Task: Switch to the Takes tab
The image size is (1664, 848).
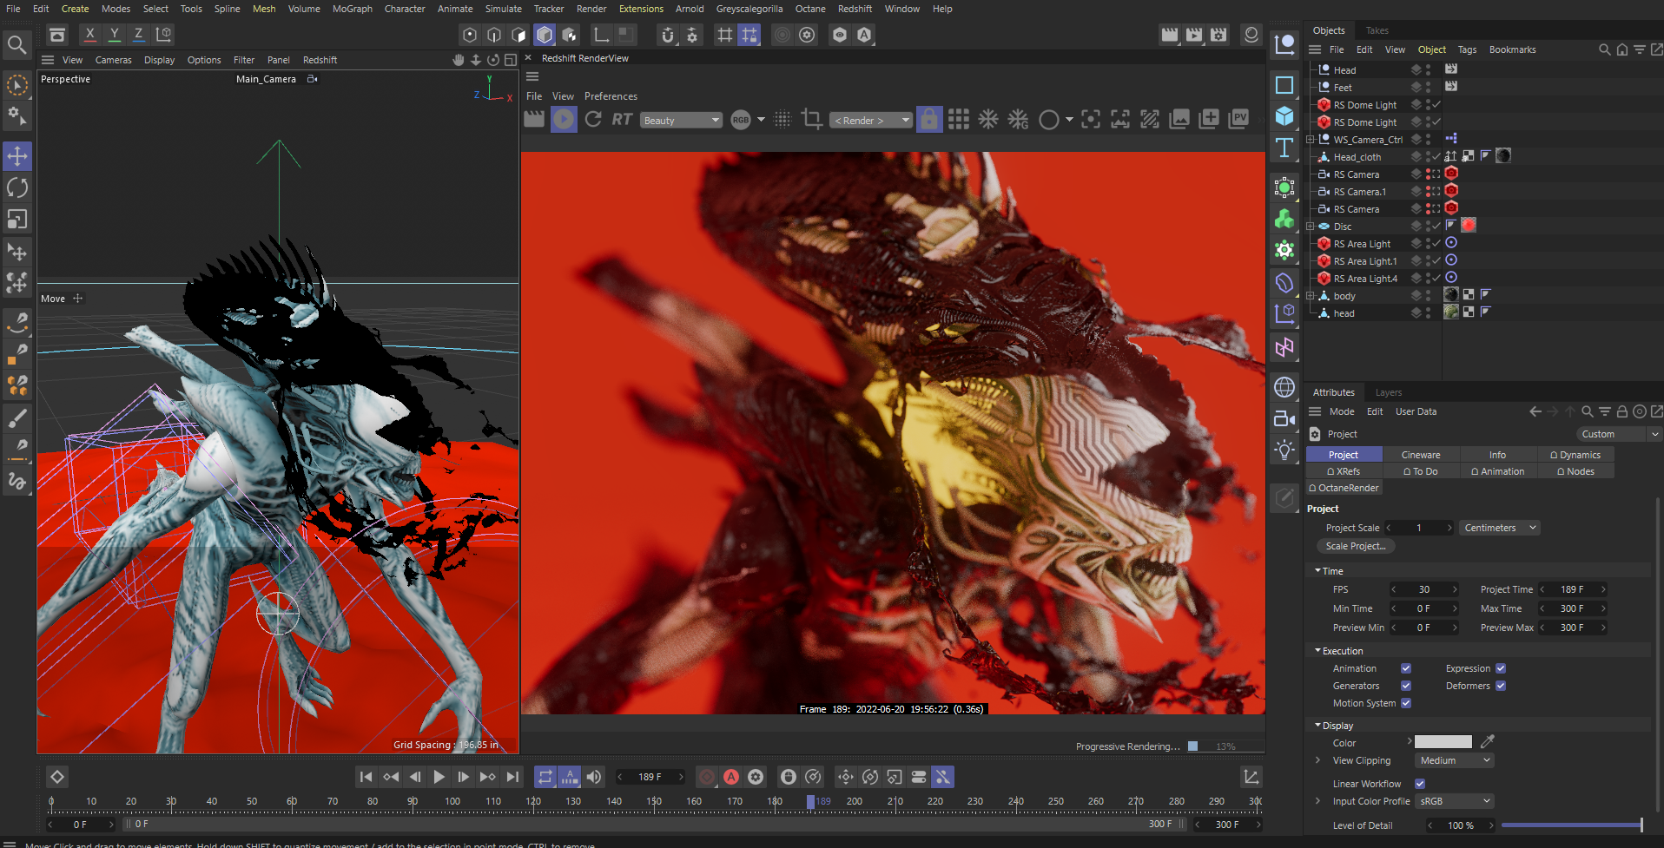Action: (1377, 30)
